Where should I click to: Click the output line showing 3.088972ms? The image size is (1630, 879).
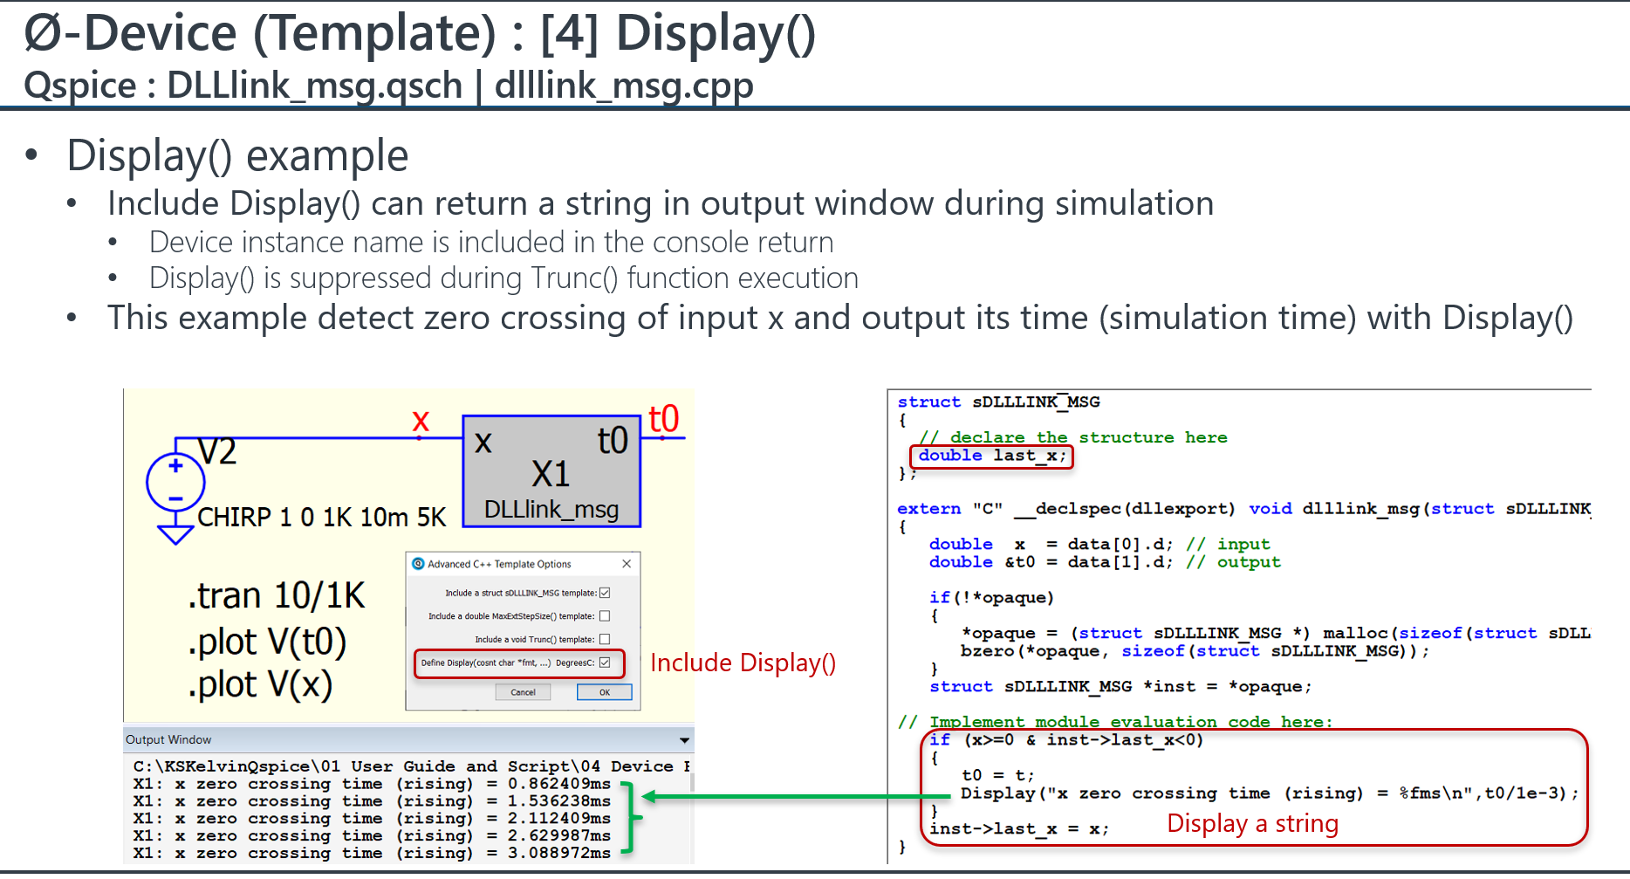point(372,854)
